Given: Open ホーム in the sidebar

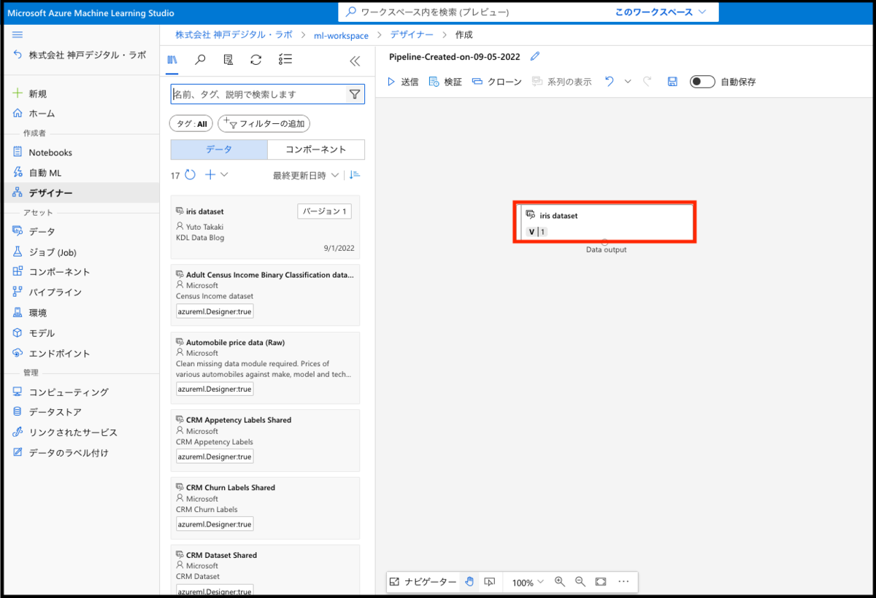Looking at the screenshot, I should [34, 114].
